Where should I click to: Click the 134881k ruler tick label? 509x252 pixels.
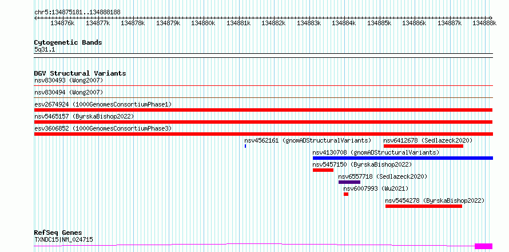pos(238,23)
